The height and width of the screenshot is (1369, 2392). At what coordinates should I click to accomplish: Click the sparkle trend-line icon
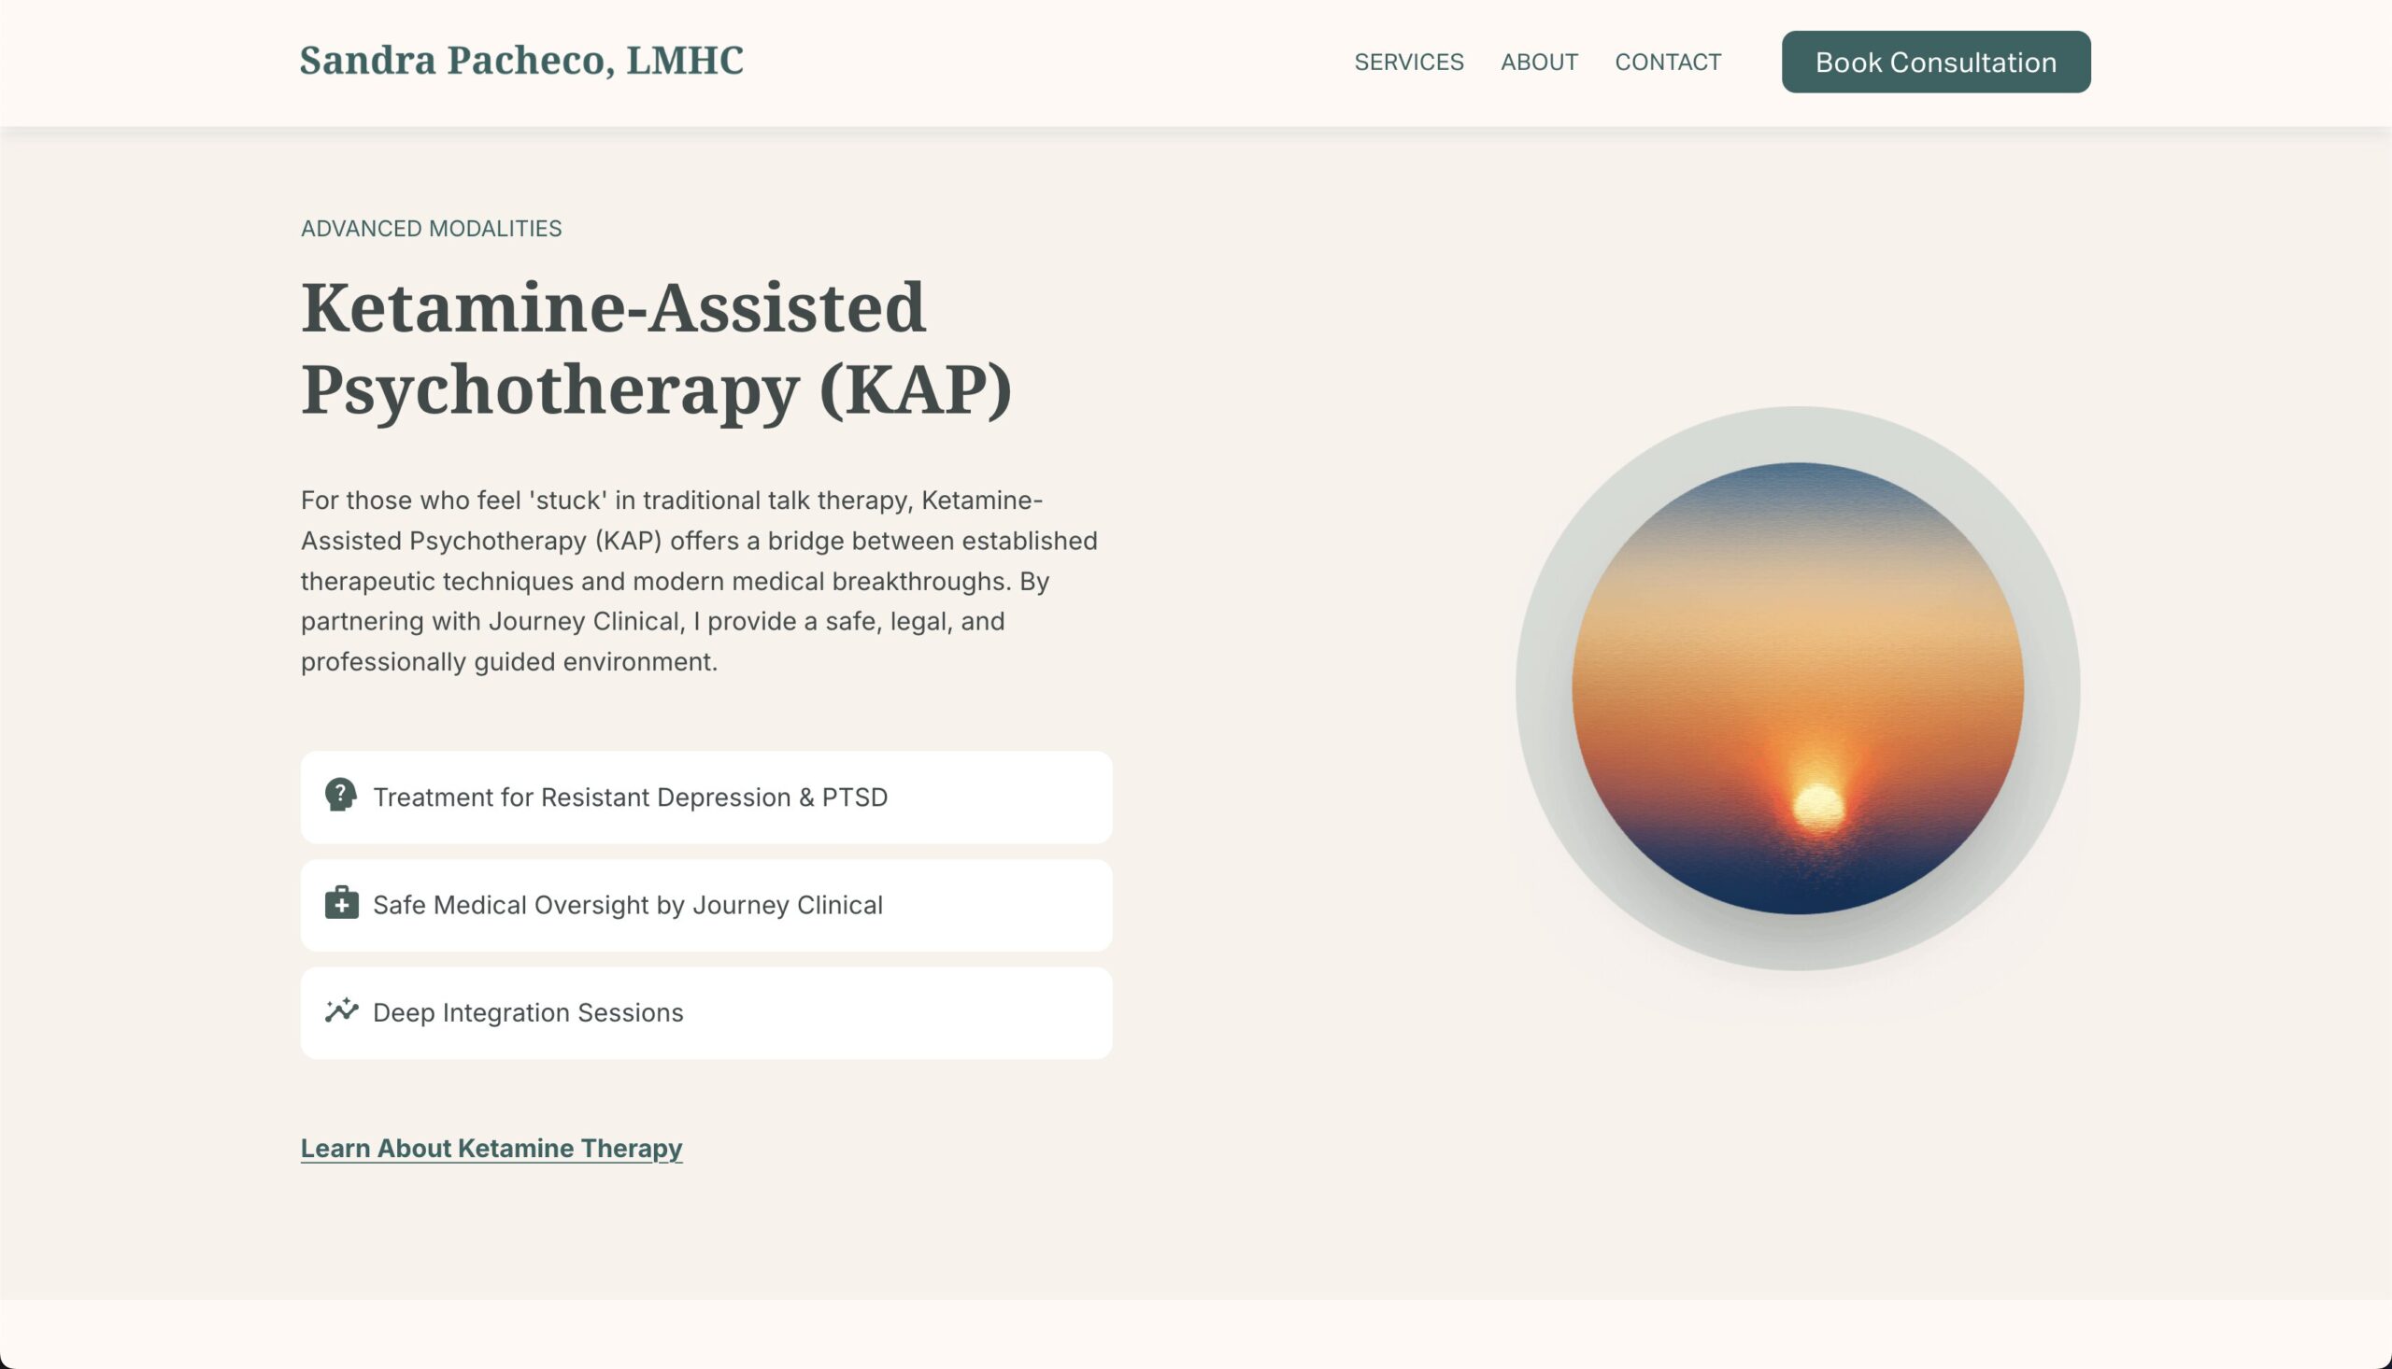[x=341, y=1010]
